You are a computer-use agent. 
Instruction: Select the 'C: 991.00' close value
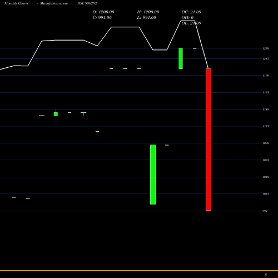pyautogui.click(x=102, y=18)
